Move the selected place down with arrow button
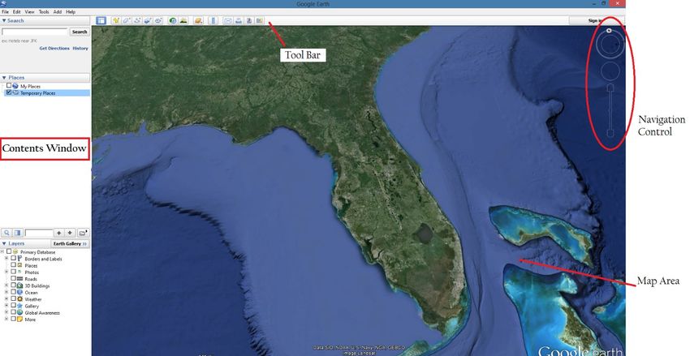This screenshot has width=690, height=356. coord(70,233)
